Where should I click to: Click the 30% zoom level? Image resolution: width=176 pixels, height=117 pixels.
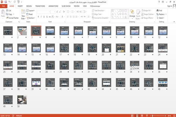tap(169, 116)
